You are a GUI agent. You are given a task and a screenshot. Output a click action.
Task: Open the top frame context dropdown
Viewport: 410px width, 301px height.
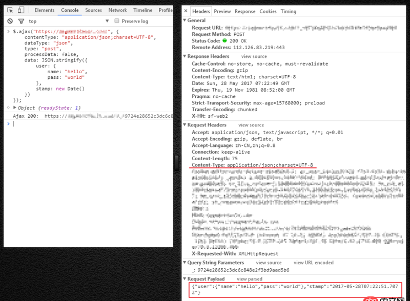(x=33, y=21)
